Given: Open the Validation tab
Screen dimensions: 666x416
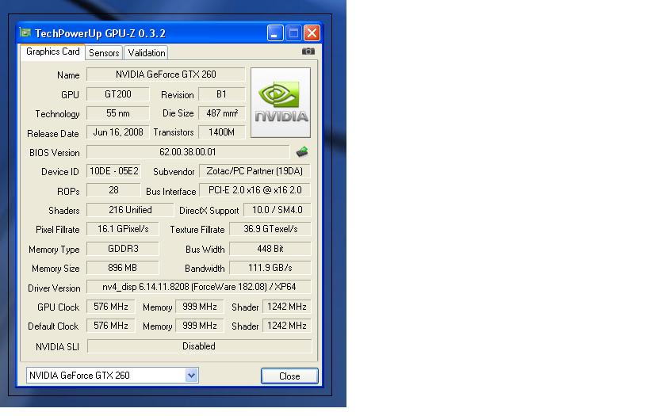Looking at the screenshot, I should [x=147, y=53].
